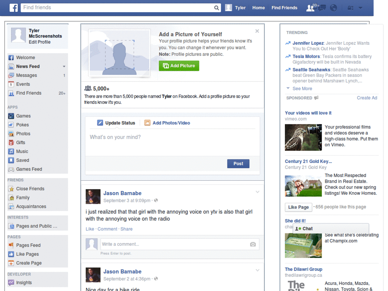Click the What's on your mind box
Image resolution: width=388 pixels, height=291 pixels.
[172, 142]
